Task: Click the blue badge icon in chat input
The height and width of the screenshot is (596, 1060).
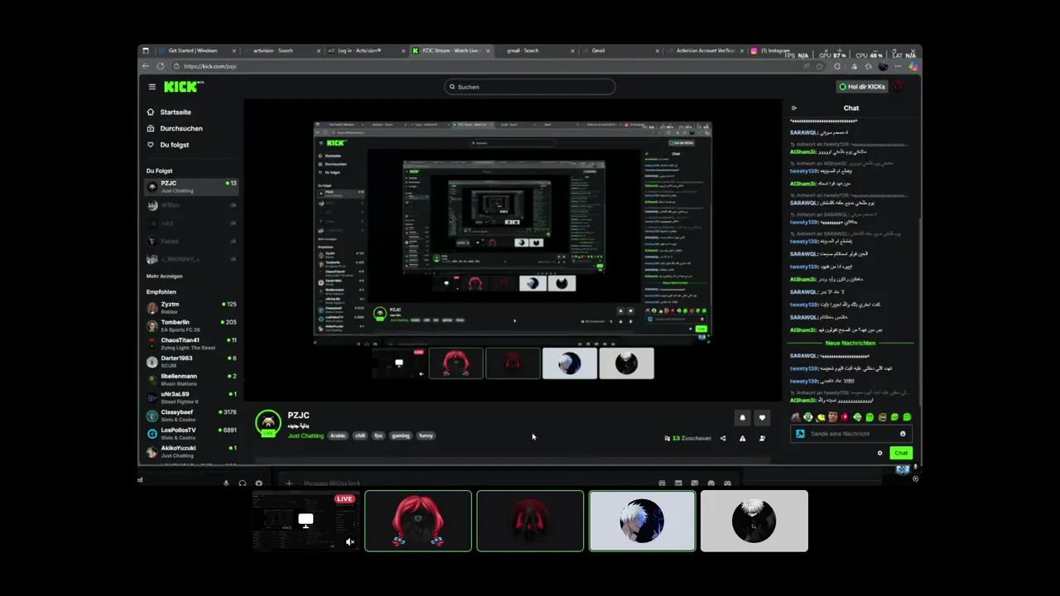Action: (x=800, y=434)
